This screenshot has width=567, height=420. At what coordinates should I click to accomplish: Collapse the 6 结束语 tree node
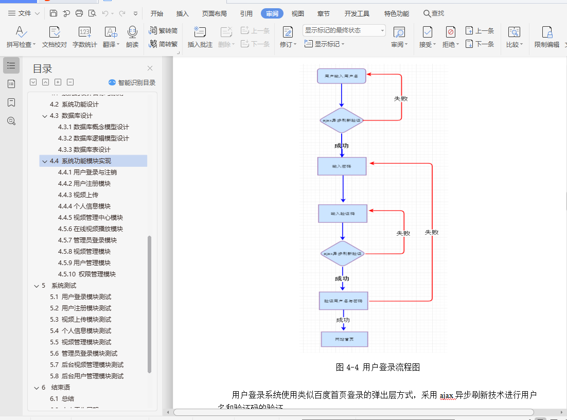click(37, 388)
